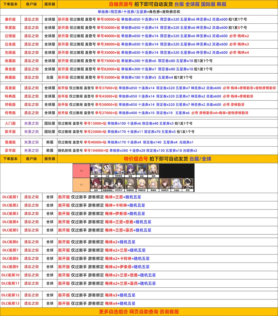Viewport: 278px width, 316px height.
Task: Click the pink T0 tier label
Action: point(81,171)
